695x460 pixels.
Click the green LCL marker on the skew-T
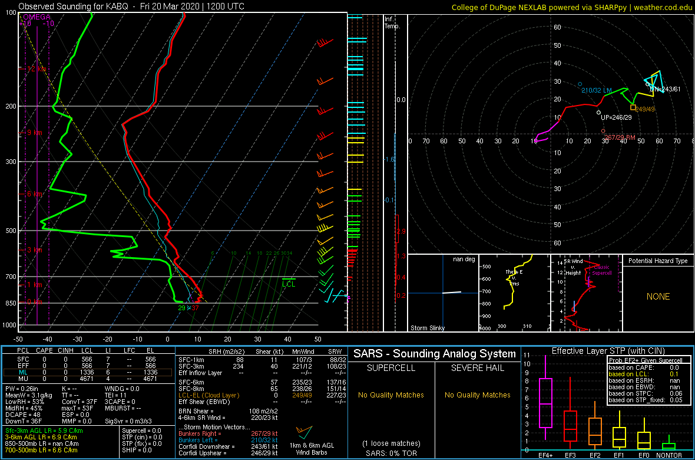point(289,283)
